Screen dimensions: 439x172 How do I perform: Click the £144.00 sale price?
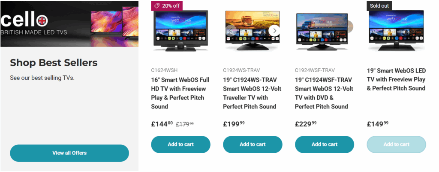162,124
